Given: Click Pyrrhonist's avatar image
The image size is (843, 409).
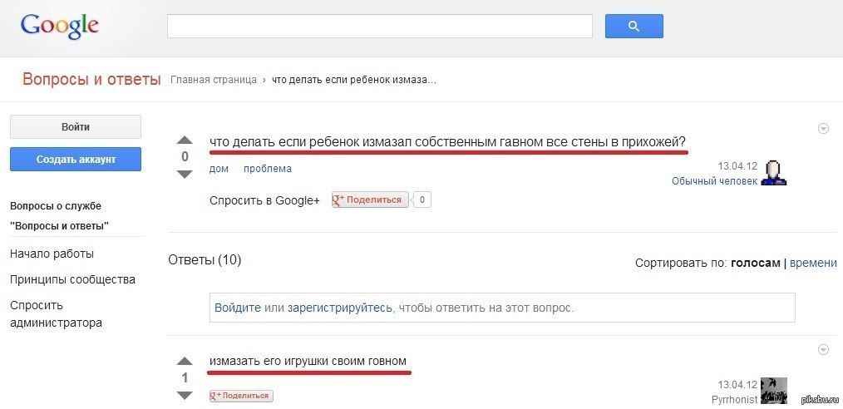Looking at the screenshot, I should pos(774,392).
